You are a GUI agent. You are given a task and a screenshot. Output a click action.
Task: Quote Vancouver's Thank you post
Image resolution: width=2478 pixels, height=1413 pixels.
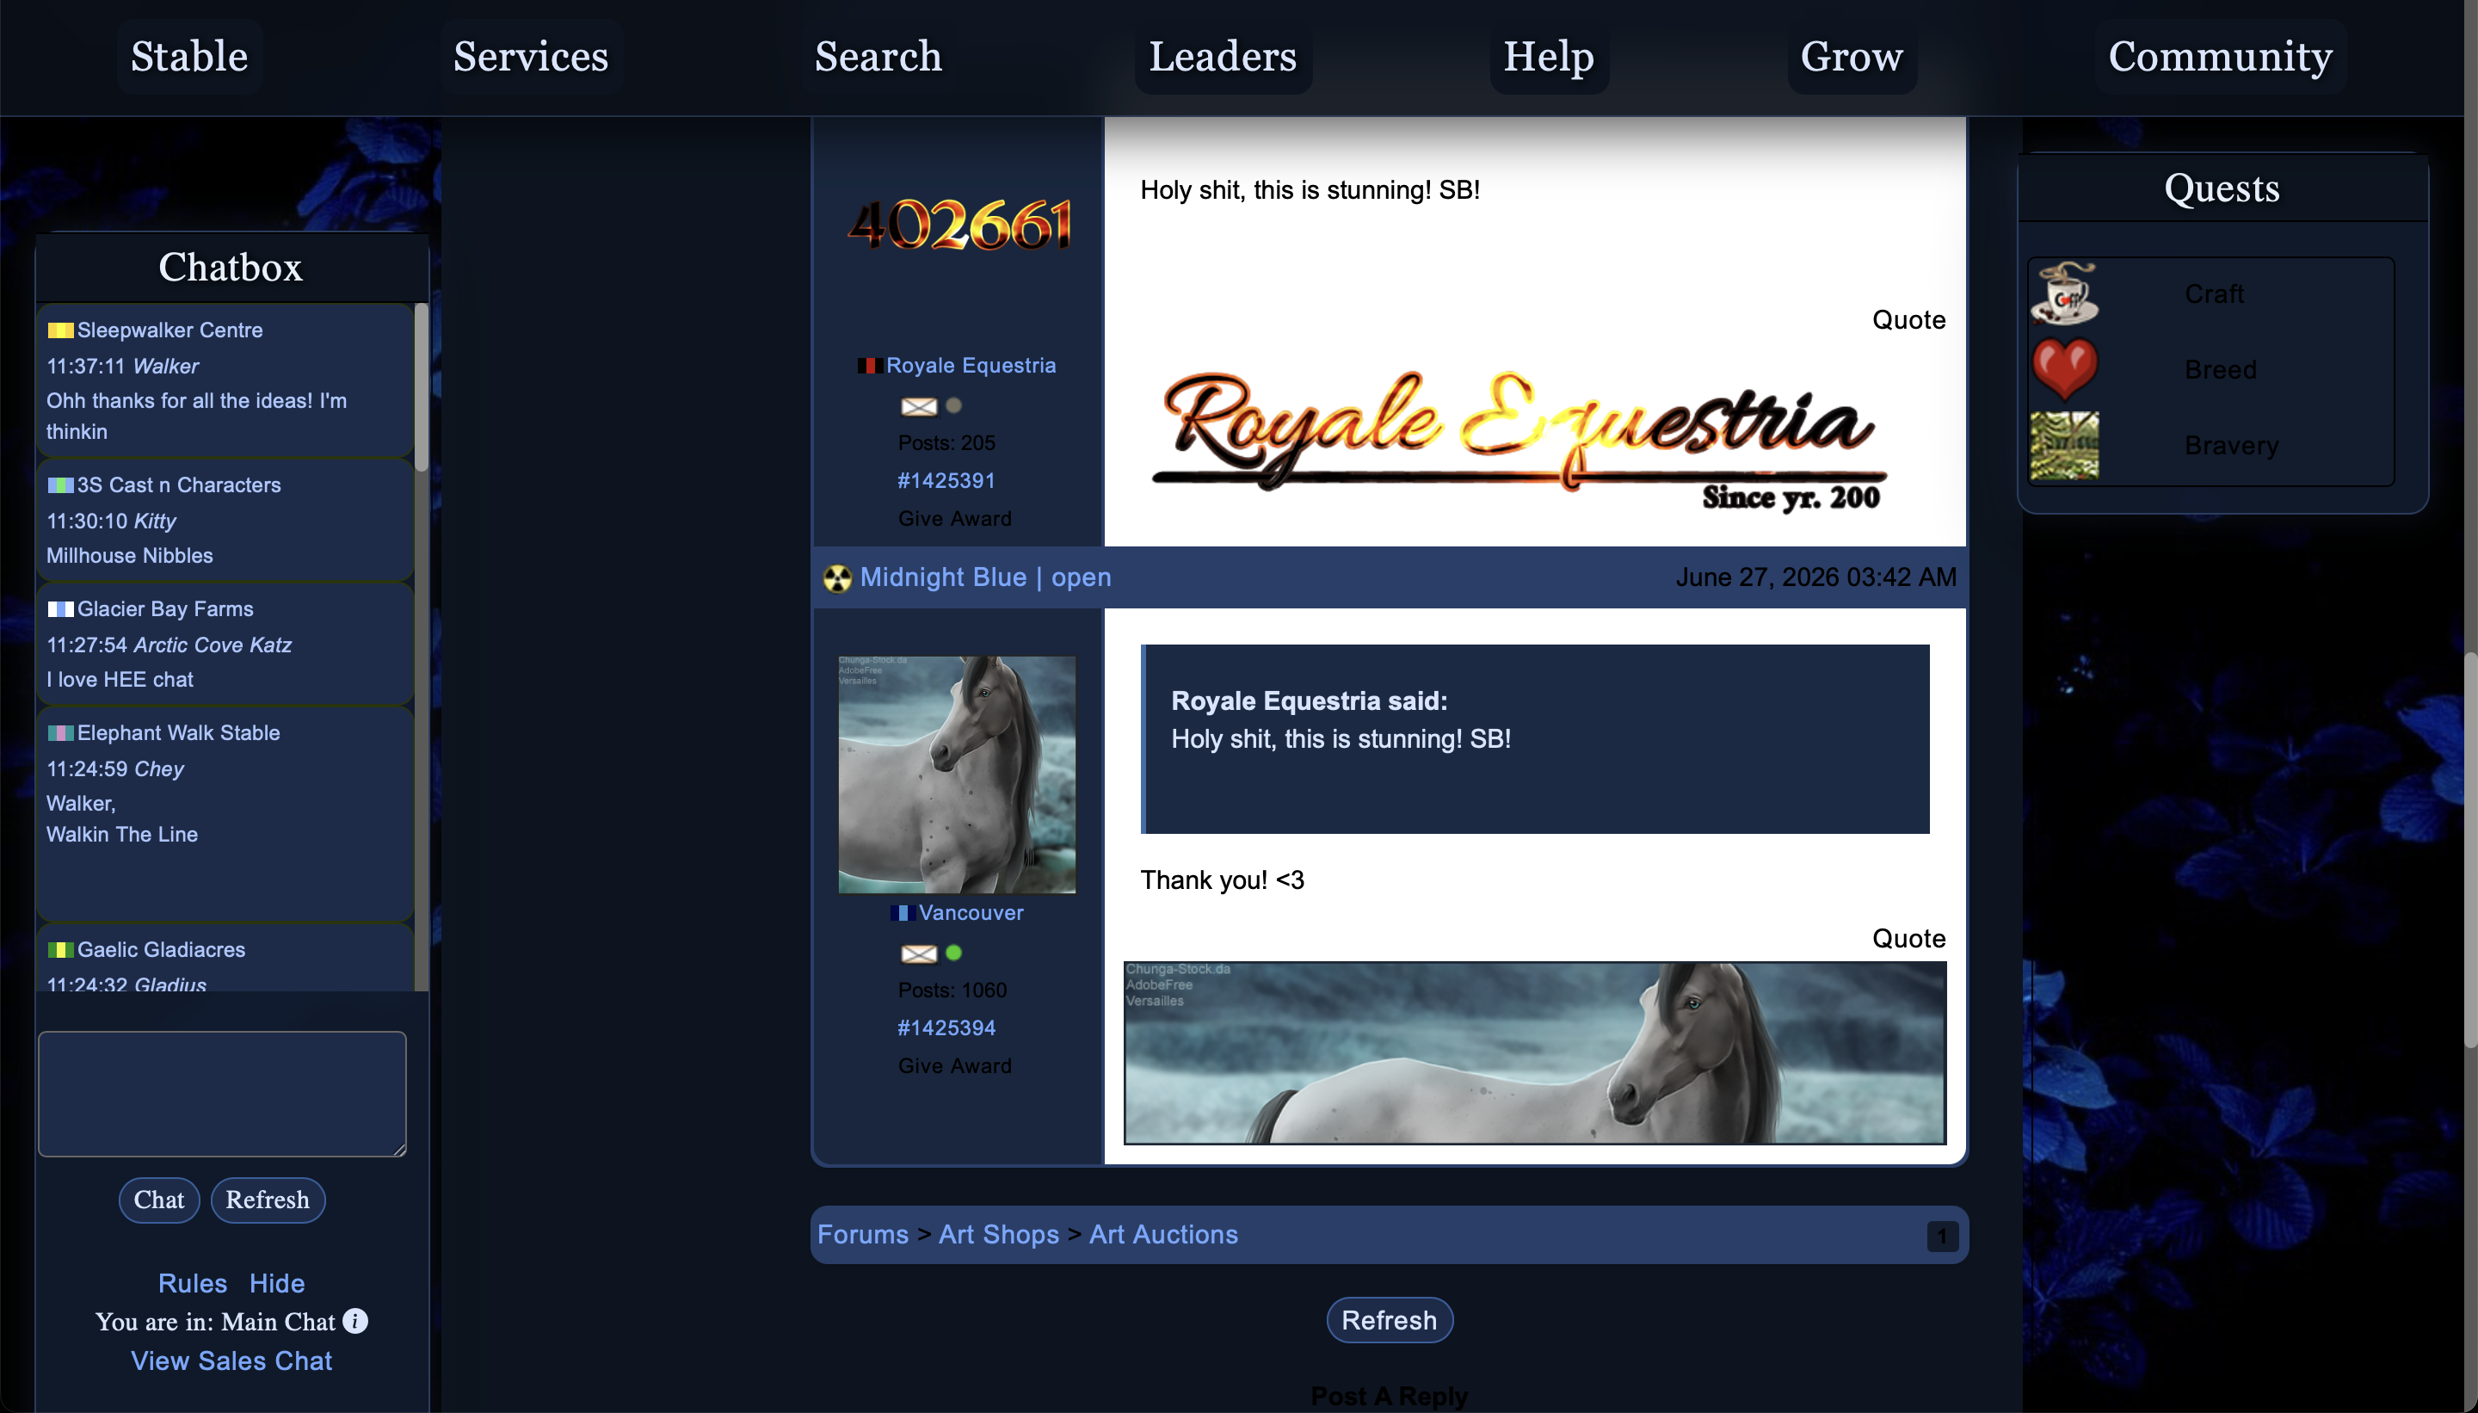click(1908, 939)
